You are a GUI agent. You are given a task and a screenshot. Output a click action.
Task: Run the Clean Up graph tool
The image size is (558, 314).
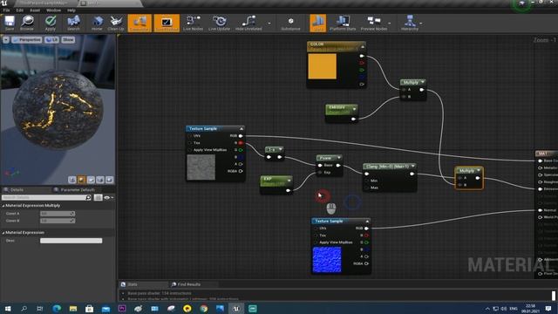point(116,23)
